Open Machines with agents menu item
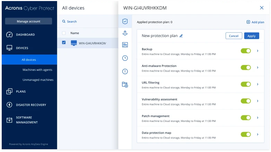Image resolution: width=271 pixels, height=152 pixels. 37,70
